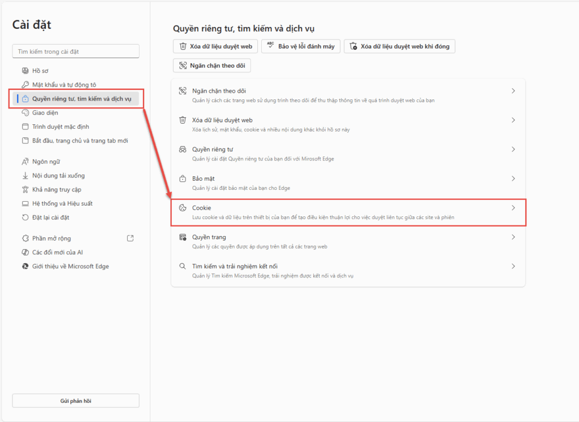Click the Ngôn ngữ language icon
579x422 pixels.
(25, 162)
